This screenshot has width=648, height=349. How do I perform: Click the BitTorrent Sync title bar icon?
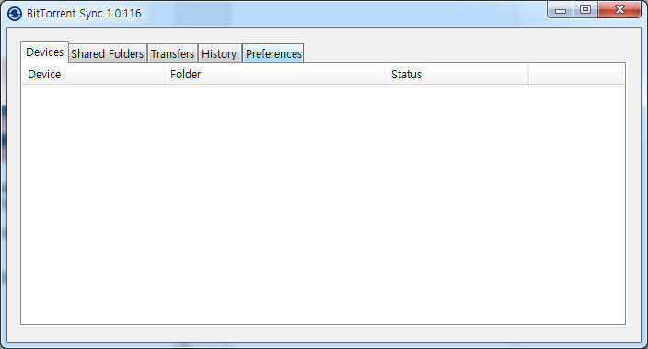click(x=15, y=14)
